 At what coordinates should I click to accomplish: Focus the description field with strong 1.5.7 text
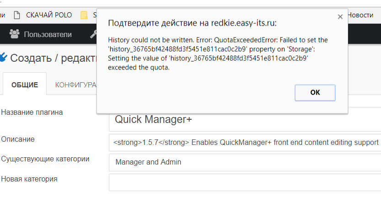(245, 143)
